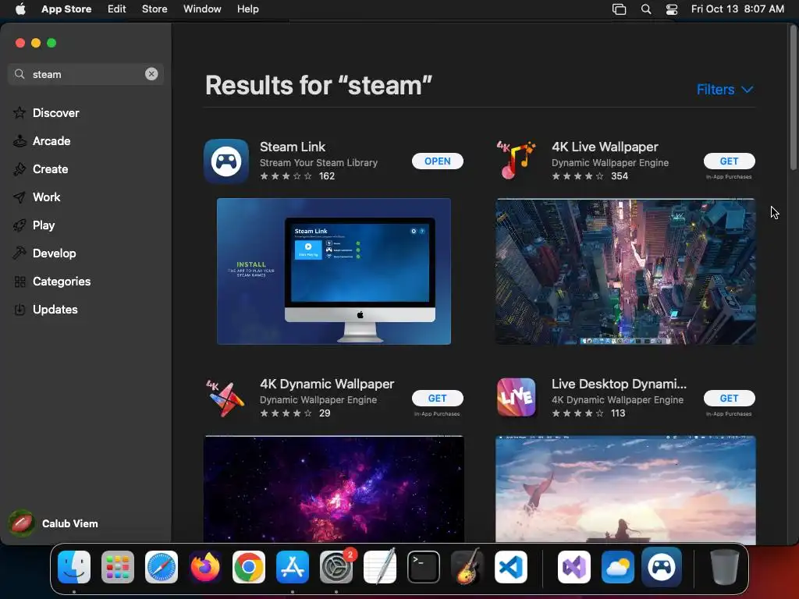
Task: Open the Live Desktop Dynami... title
Action: pos(619,384)
